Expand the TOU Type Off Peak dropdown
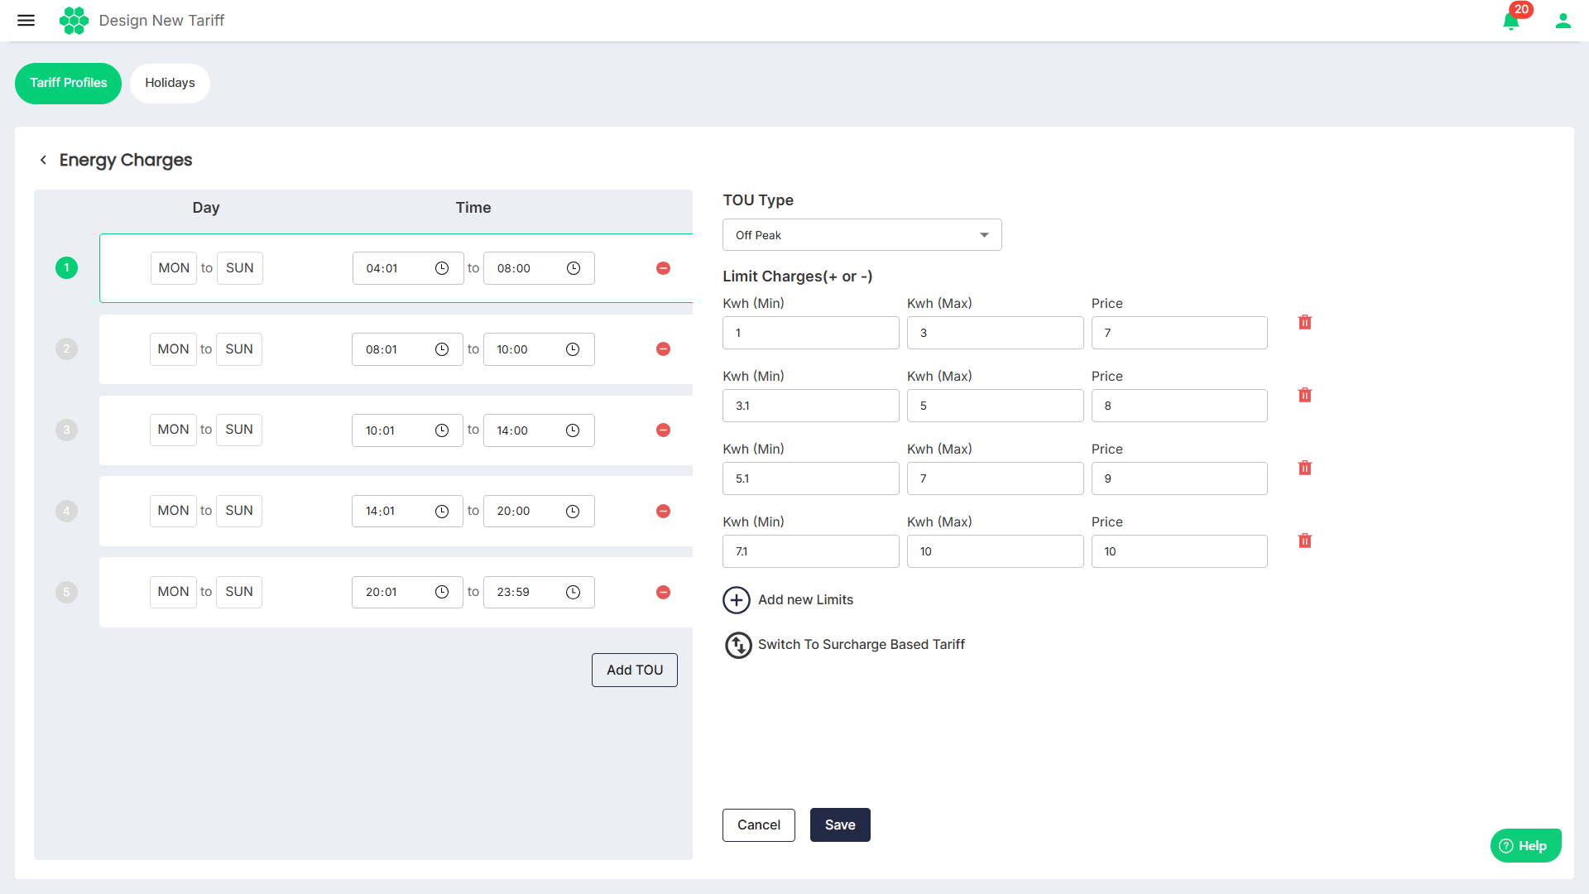This screenshot has height=894, width=1589. pos(862,235)
